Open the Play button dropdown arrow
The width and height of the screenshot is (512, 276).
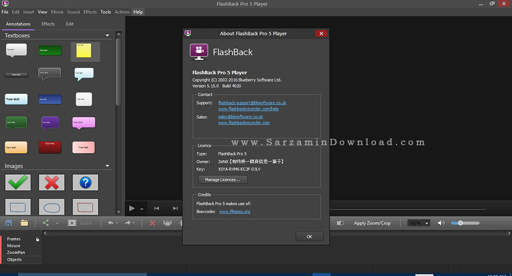pos(142,209)
